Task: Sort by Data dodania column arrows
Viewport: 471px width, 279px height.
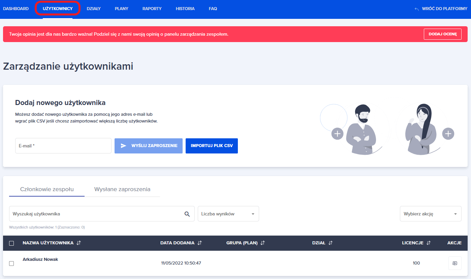Action: click(x=199, y=243)
